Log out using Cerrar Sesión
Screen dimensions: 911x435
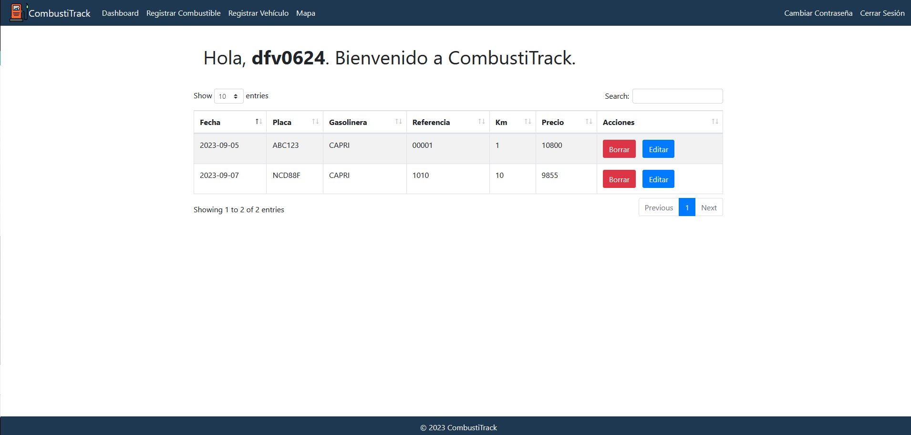882,13
